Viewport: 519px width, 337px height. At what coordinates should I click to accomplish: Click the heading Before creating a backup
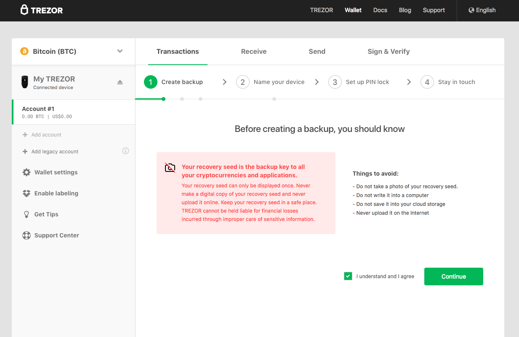point(319,129)
